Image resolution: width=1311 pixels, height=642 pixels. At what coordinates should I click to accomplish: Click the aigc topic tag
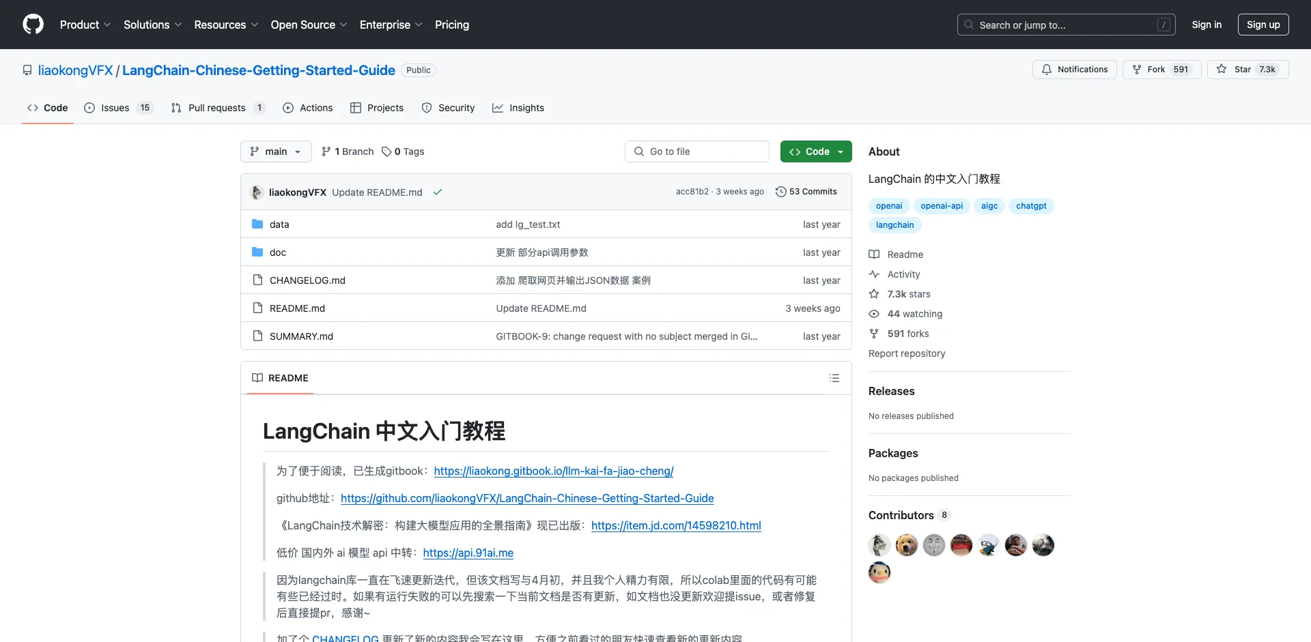(x=989, y=206)
